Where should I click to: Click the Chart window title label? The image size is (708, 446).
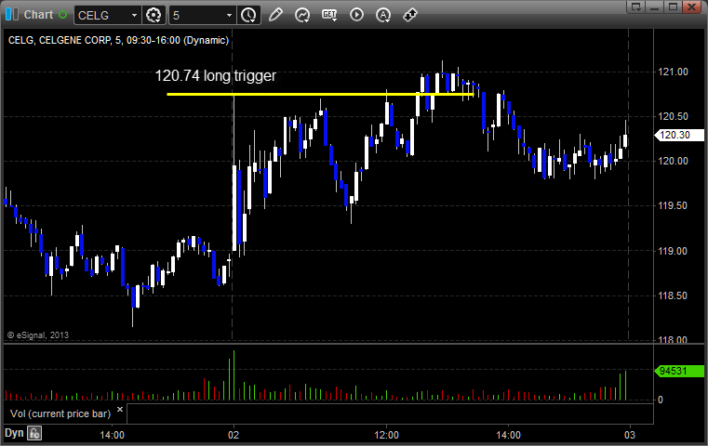(x=38, y=15)
